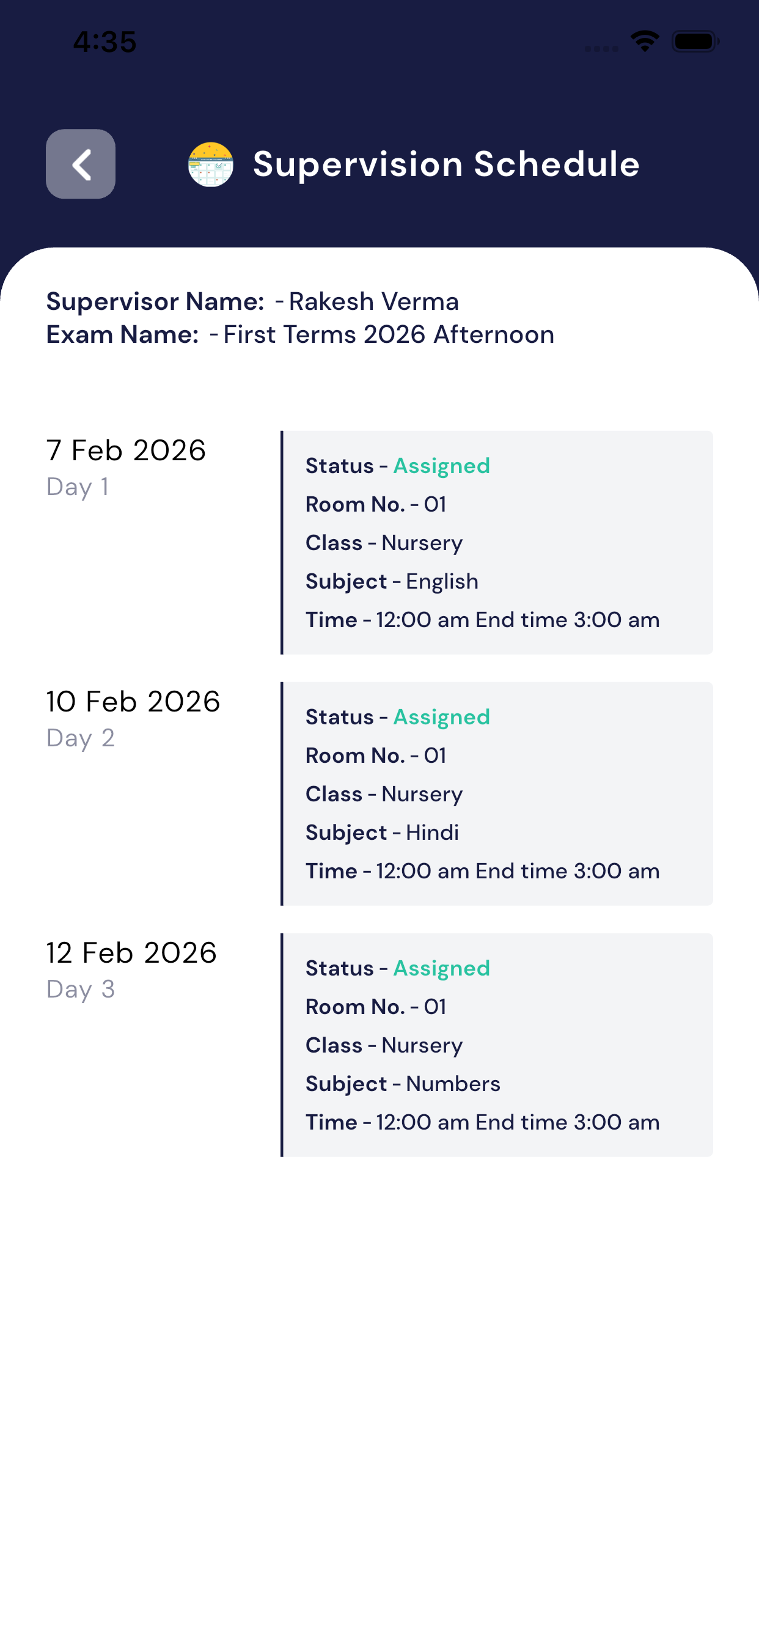This screenshot has width=759, height=1643.
Task: Open the Numbers subject schedule card
Action: (x=497, y=1045)
